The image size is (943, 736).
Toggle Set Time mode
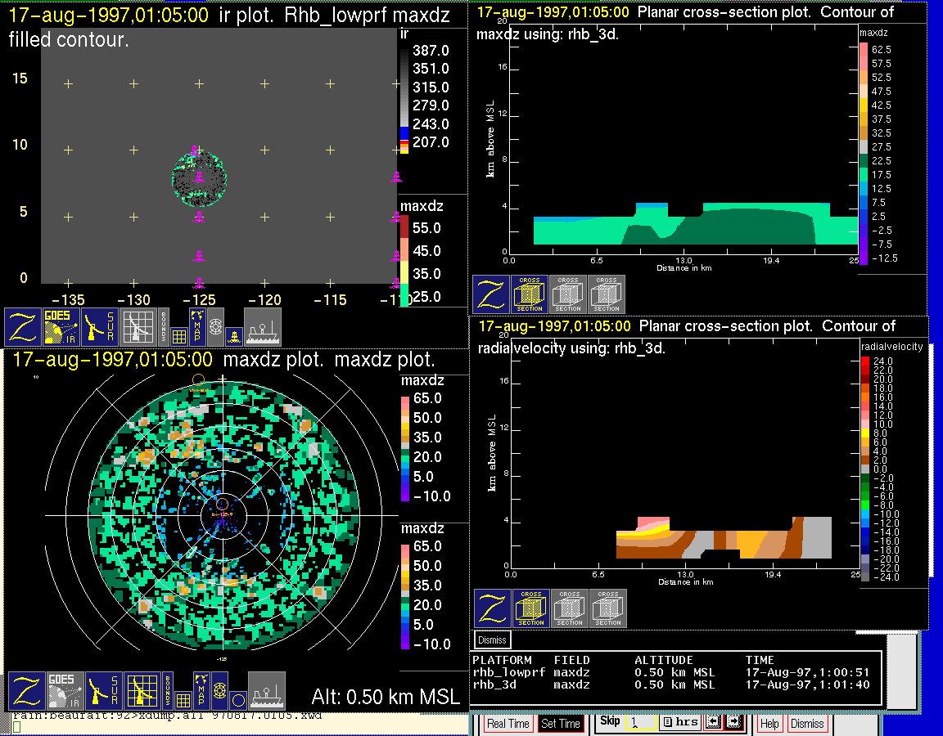point(561,724)
